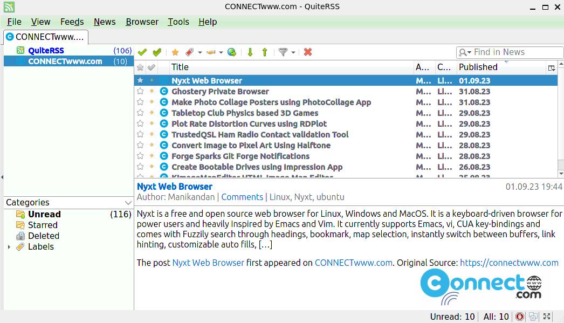Click Nyxt Web Browser link in post footer
This screenshot has width=564, height=323.
(208, 263)
